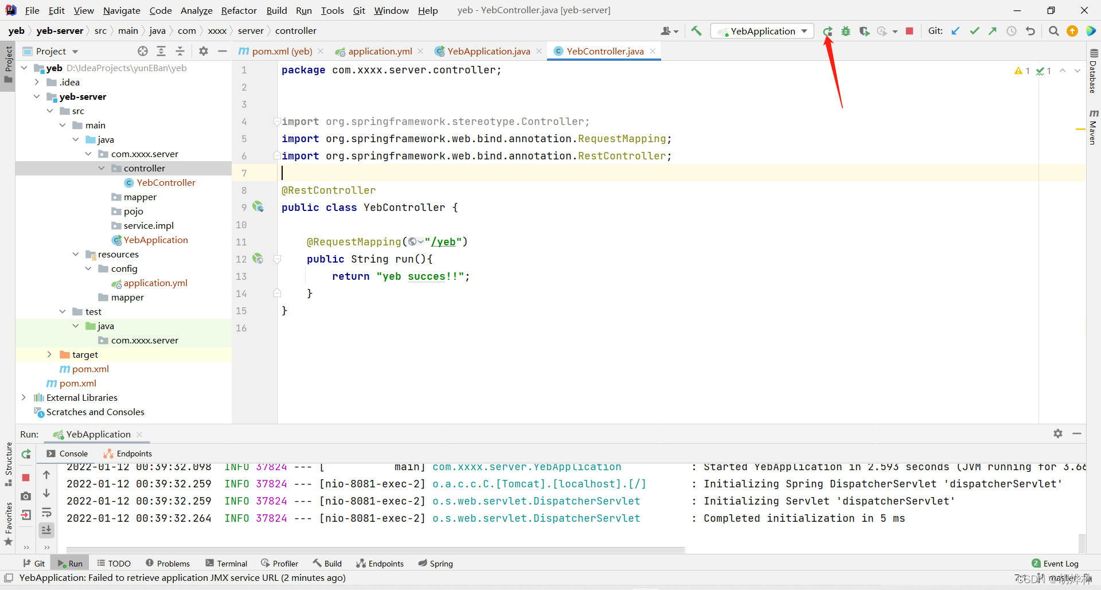Click the locate file target icon in Project panel
This screenshot has height=590, width=1101.
pyautogui.click(x=143, y=51)
